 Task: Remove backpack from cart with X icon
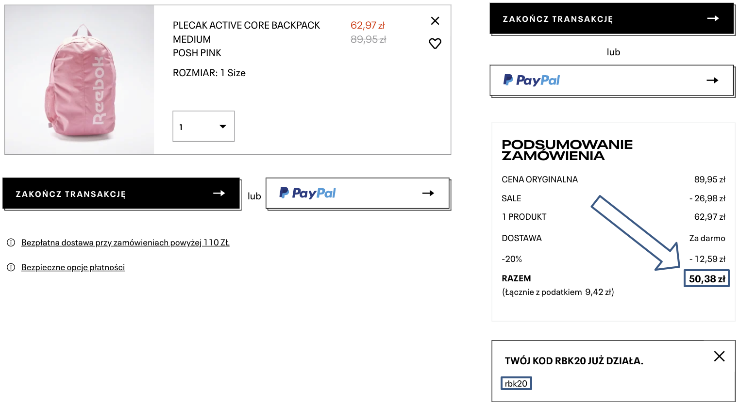point(435,21)
